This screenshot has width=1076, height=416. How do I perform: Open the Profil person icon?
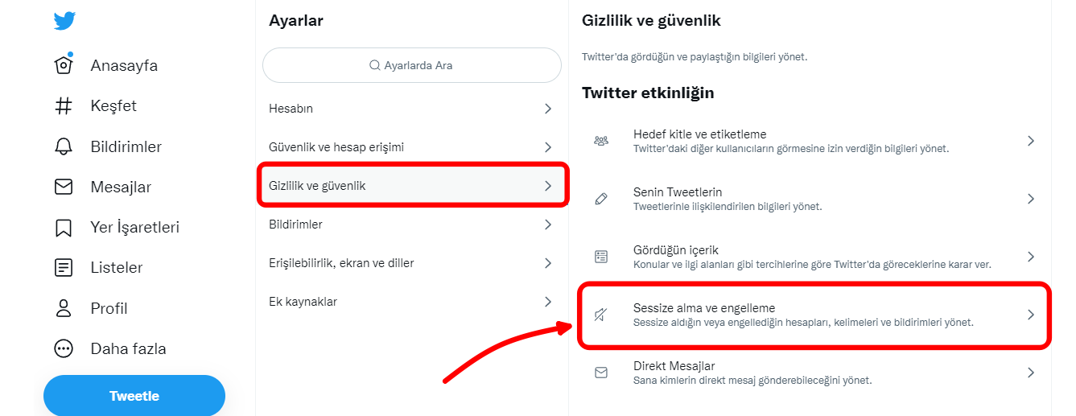pyautogui.click(x=64, y=308)
